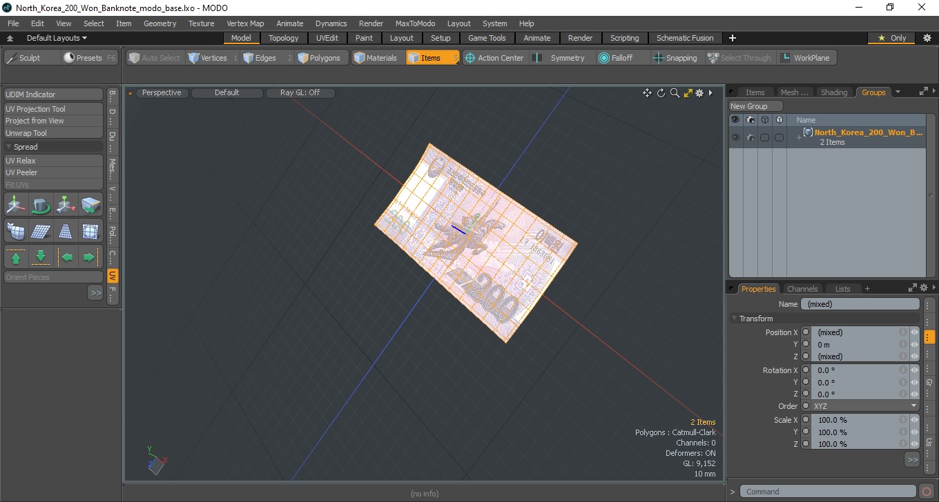Choose the curved UV patch icon
Screen dimensions: 939x502
(x=16, y=231)
